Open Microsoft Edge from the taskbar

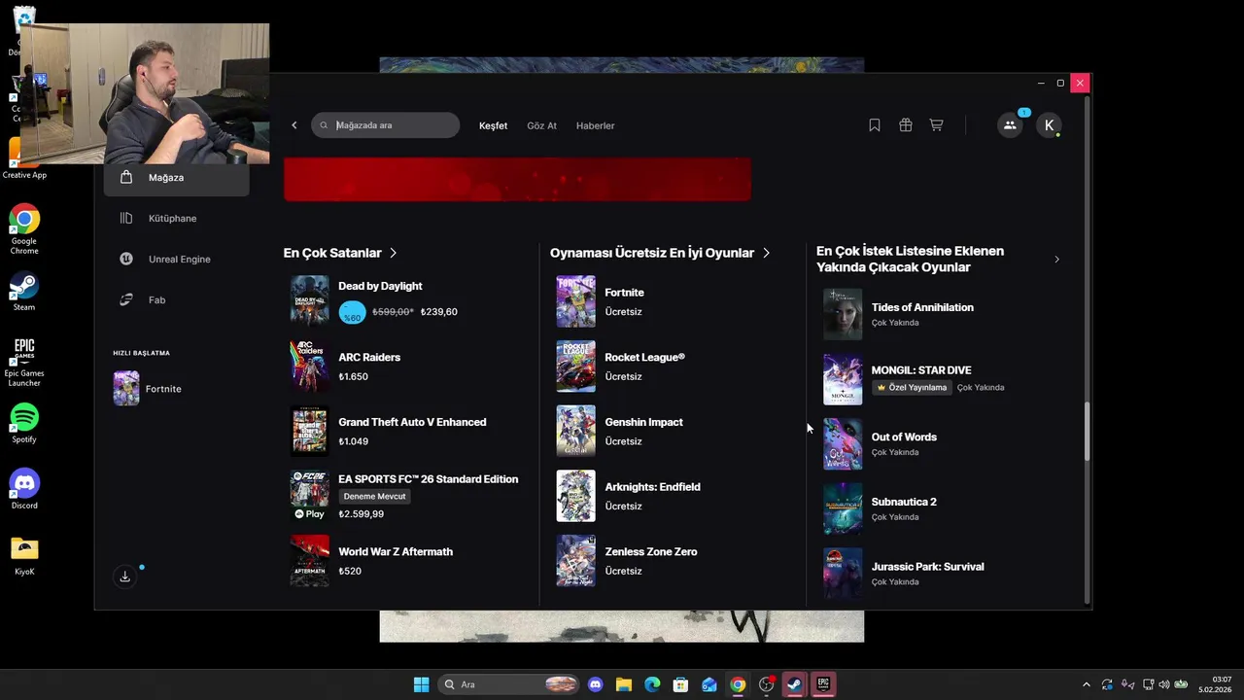652,684
